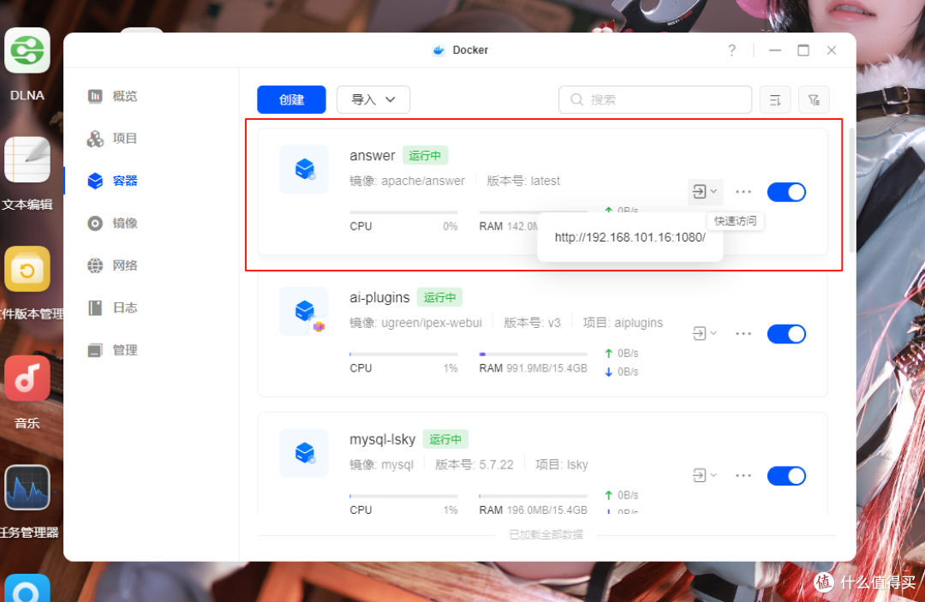Open the help question mark icon
Viewport: 925px width, 602px height.
coord(731,51)
